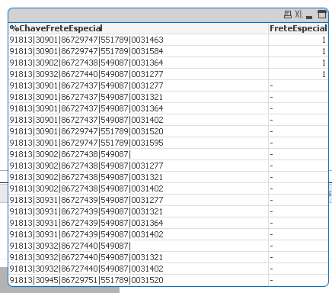Sort by FreteEspecial column header

click(298, 28)
